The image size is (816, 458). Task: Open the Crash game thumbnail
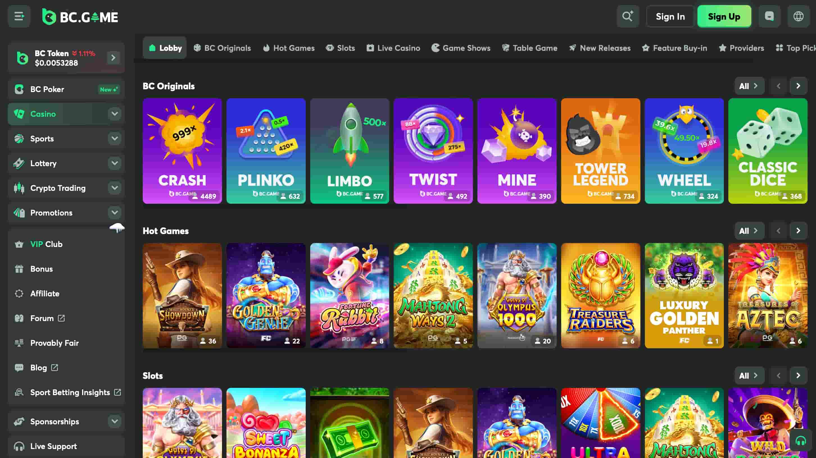point(182,150)
